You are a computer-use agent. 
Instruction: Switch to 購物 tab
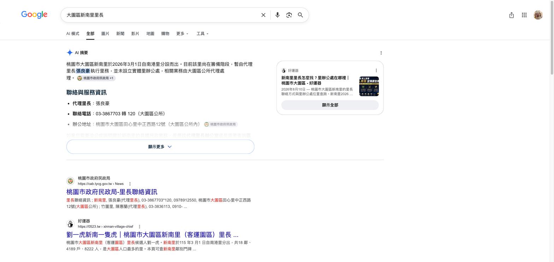tap(165, 34)
